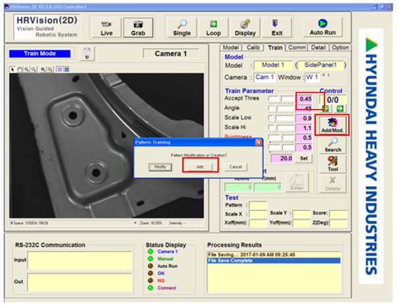
Task: Click the Score test field
Action: (338, 214)
